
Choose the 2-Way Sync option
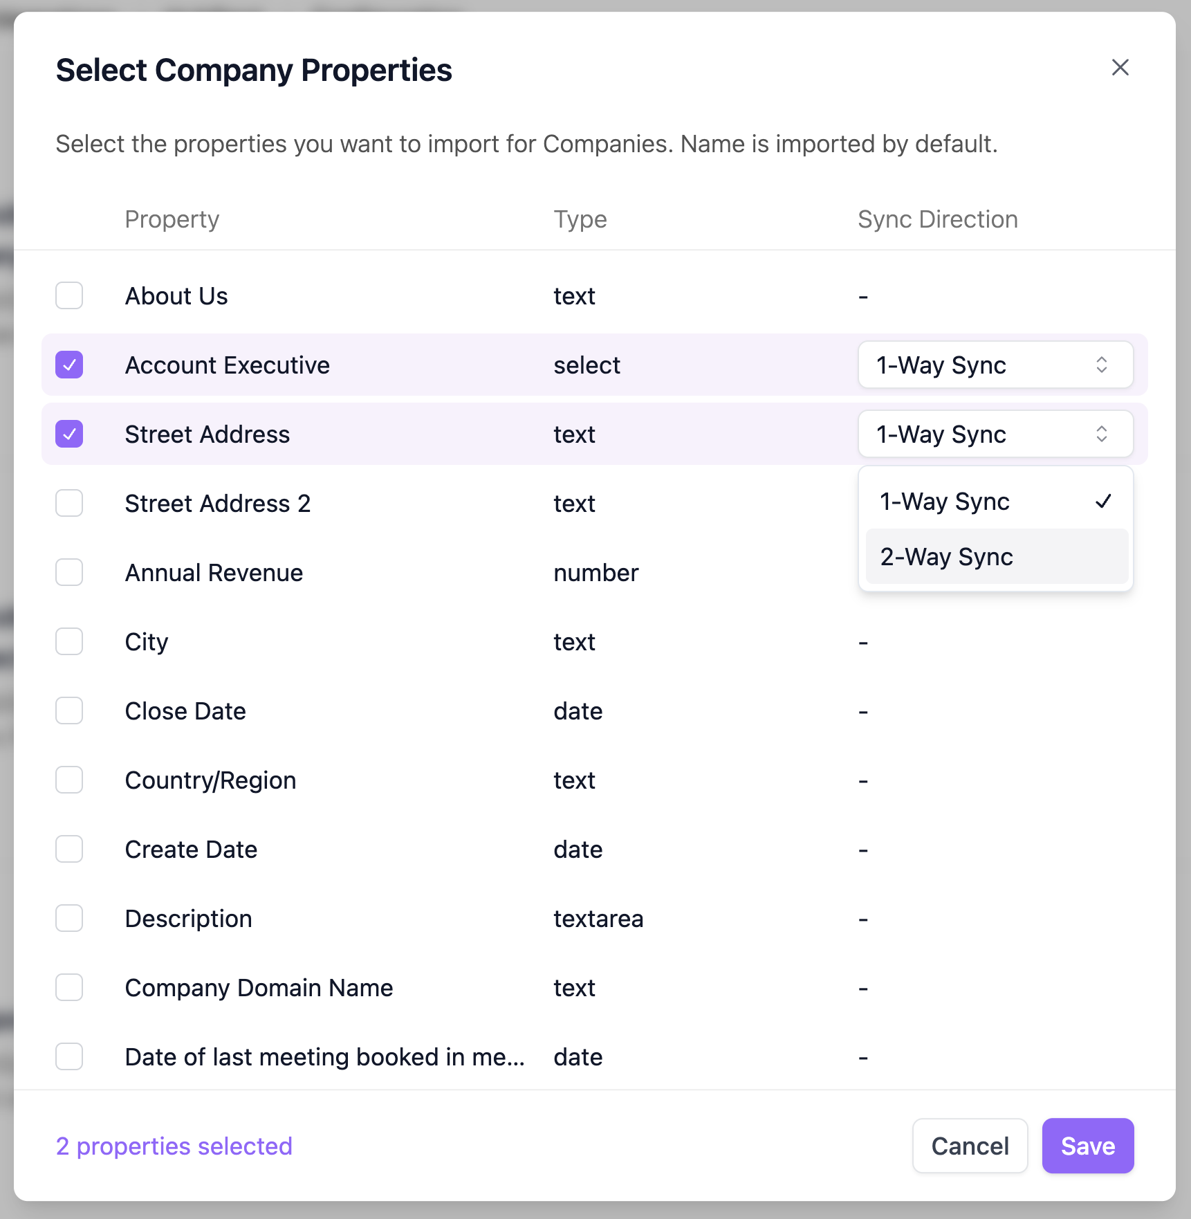pos(996,557)
